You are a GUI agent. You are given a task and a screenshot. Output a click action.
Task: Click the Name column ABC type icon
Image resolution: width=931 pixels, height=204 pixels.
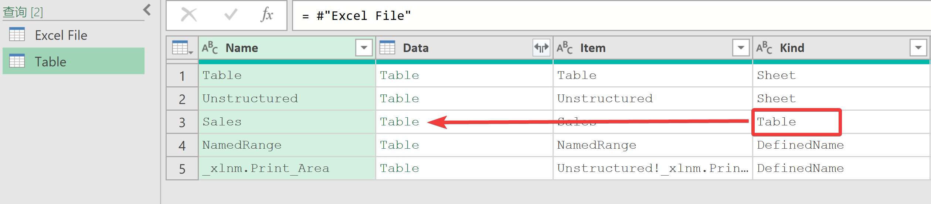point(210,48)
